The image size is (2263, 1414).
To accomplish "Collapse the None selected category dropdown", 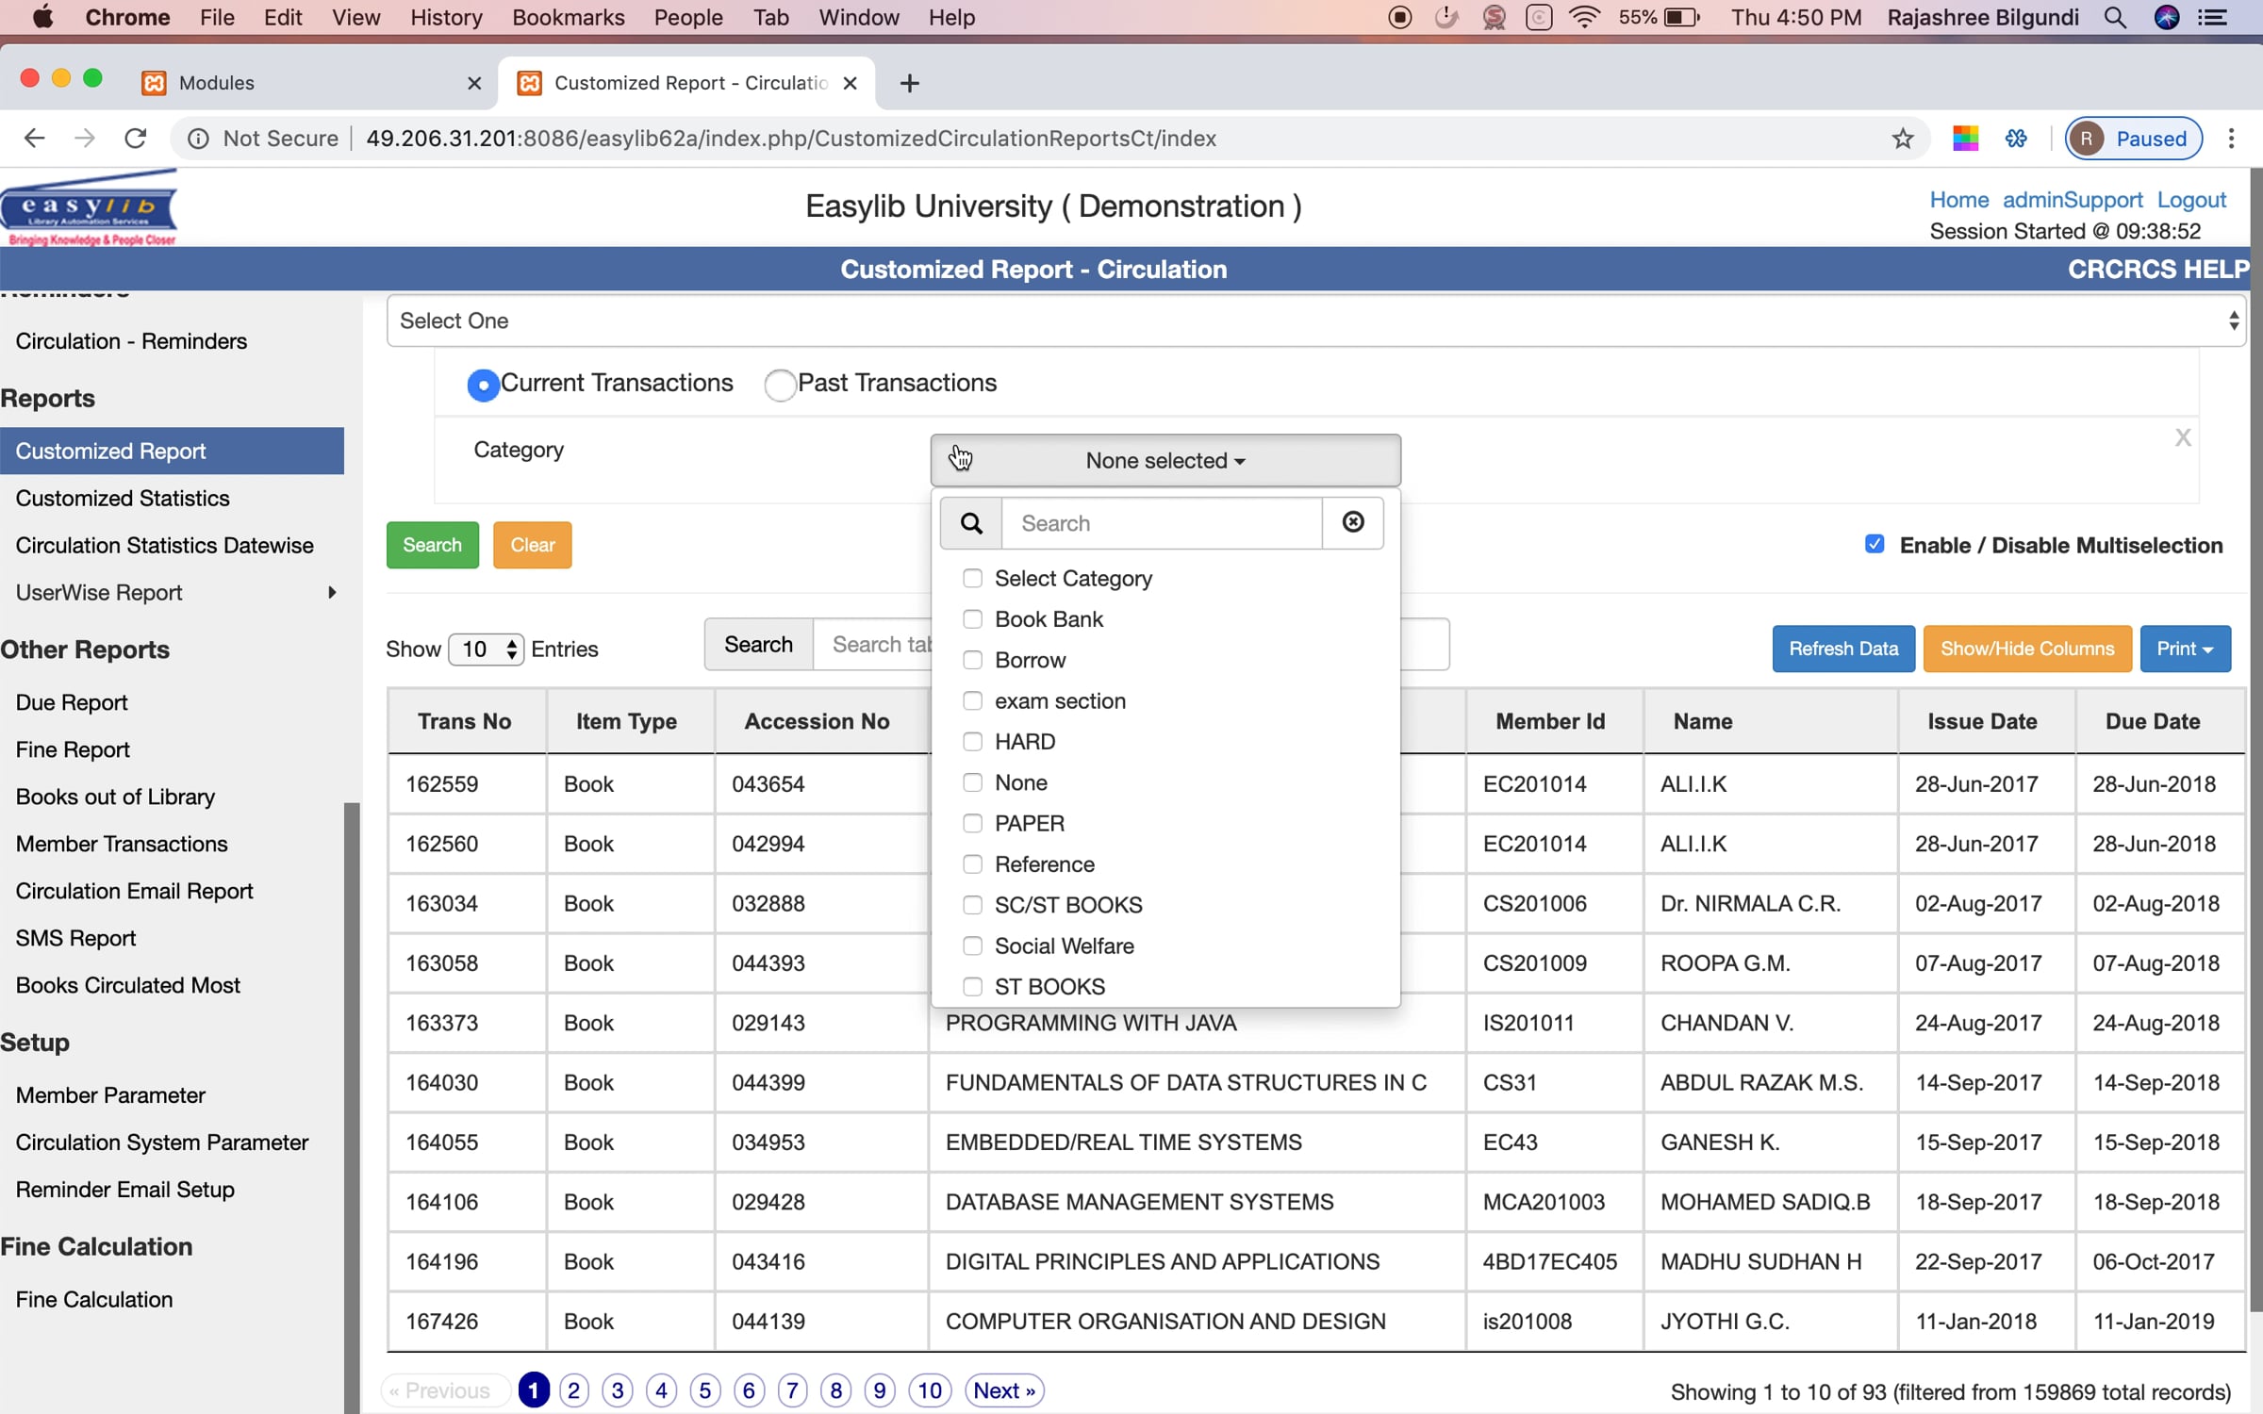I will tap(1165, 460).
